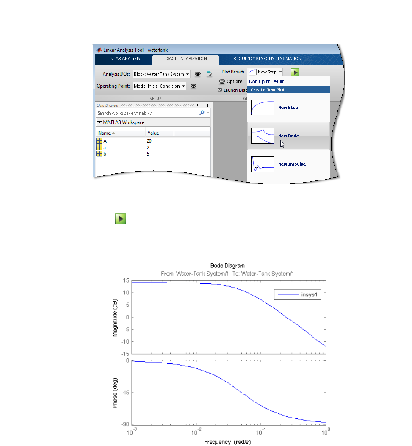
Task: Click the Phase (deg) axis label
Action: (115, 393)
